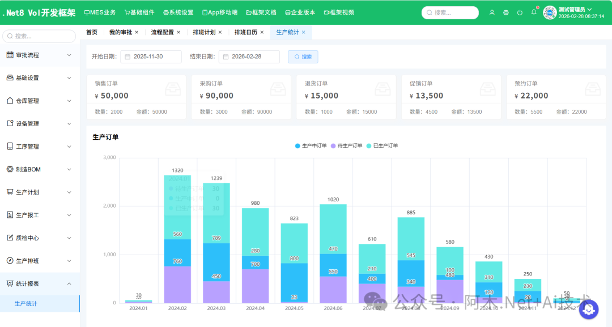
Task: Switch to 我的审批 tab
Action: (x=121, y=32)
